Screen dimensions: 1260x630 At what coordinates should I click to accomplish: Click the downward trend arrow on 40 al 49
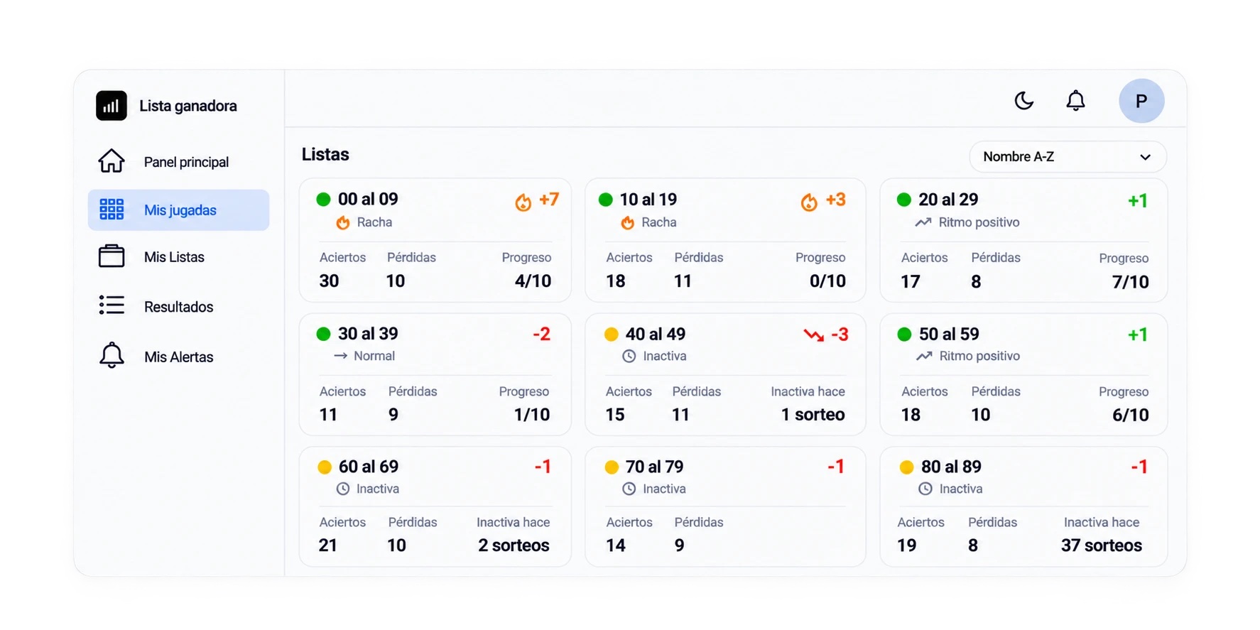(814, 335)
